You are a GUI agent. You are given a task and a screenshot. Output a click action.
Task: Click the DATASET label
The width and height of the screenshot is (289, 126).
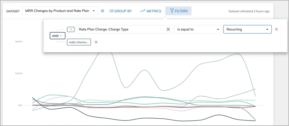(13, 11)
